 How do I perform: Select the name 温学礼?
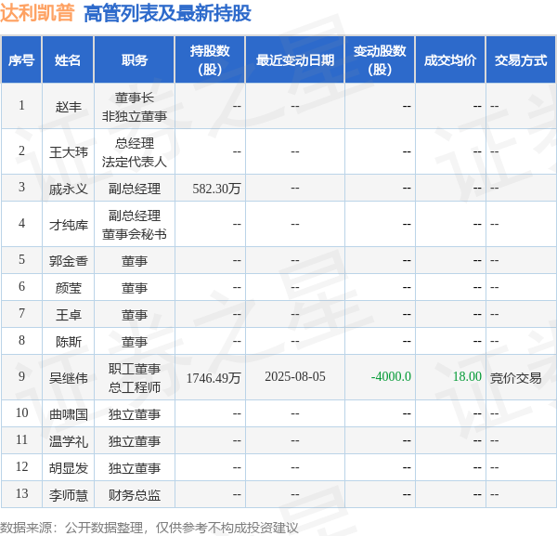[x=68, y=441]
